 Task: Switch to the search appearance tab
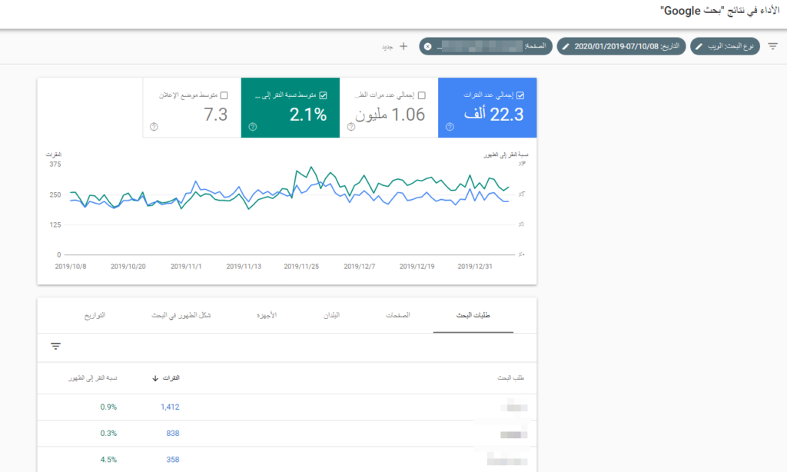point(181,315)
